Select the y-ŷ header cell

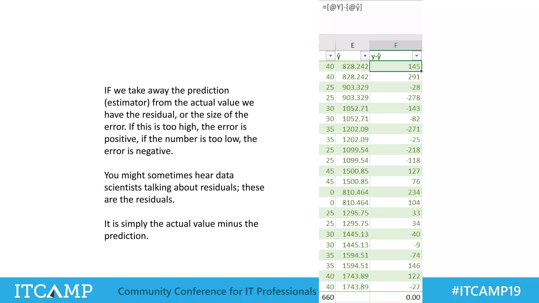[x=396, y=56]
